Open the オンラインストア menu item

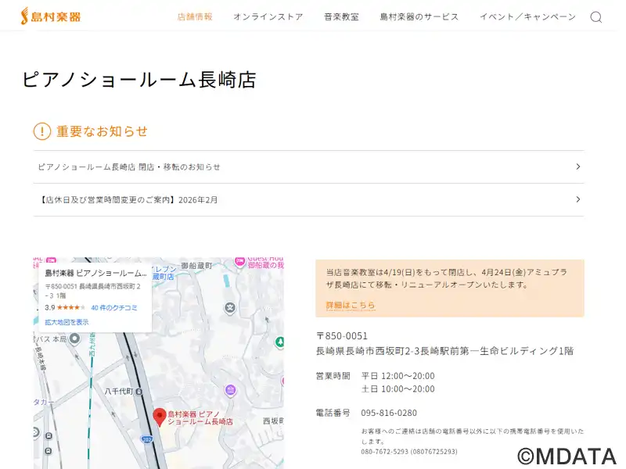pos(268,16)
